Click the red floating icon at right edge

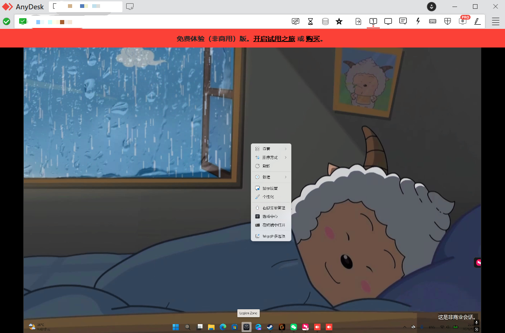tap(478, 262)
